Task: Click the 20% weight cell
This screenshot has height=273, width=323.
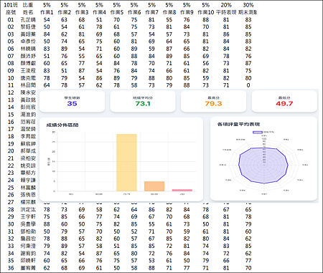Action: tap(226, 5)
